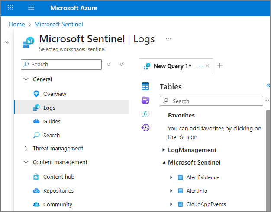Viewport: 271px width, 212px height.
Task: Close the New Query 1 tab
Action: point(207,66)
